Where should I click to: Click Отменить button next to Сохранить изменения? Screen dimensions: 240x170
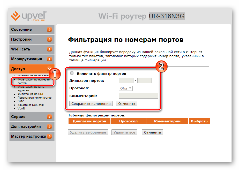126,104
